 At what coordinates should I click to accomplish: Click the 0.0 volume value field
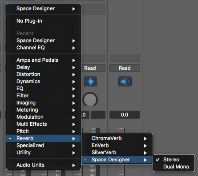point(125,115)
